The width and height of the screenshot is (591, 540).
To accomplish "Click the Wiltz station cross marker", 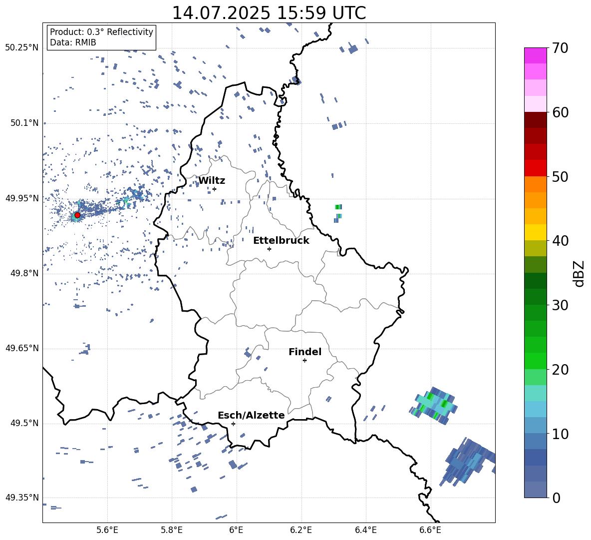I will [x=215, y=189].
